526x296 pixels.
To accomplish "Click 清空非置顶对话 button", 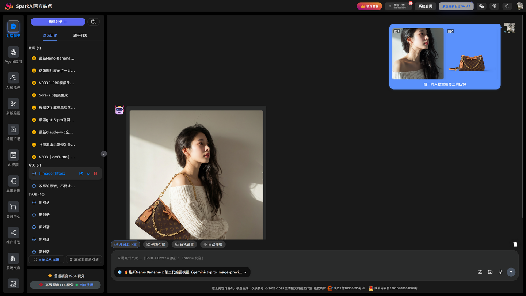I will pyautogui.click(x=84, y=259).
